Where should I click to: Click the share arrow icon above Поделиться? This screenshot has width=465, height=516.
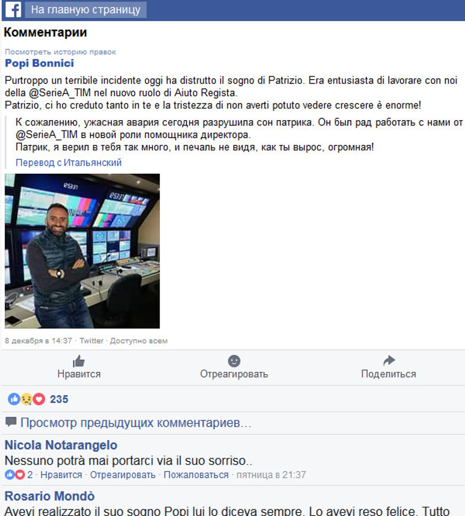pos(389,361)
